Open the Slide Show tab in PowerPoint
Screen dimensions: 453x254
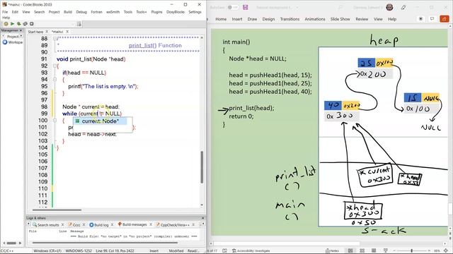tap(340, 19)
